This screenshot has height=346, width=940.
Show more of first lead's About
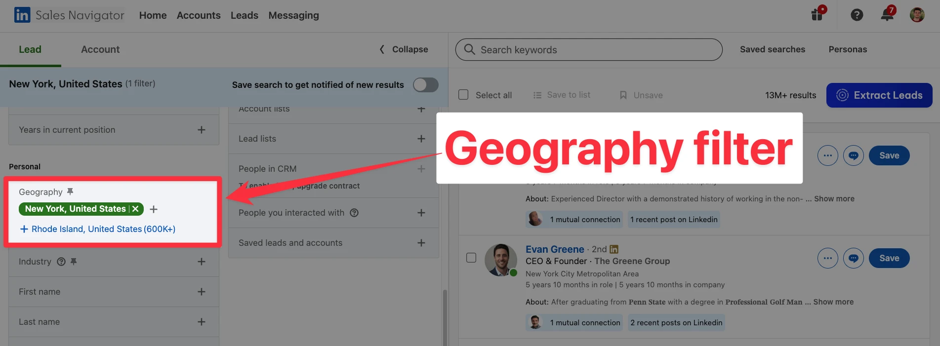(x=834, y=198)
